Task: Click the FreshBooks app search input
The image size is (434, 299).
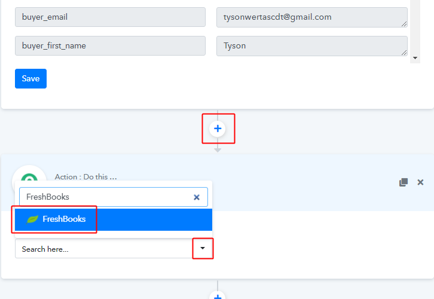Action: tap(114, 197)
